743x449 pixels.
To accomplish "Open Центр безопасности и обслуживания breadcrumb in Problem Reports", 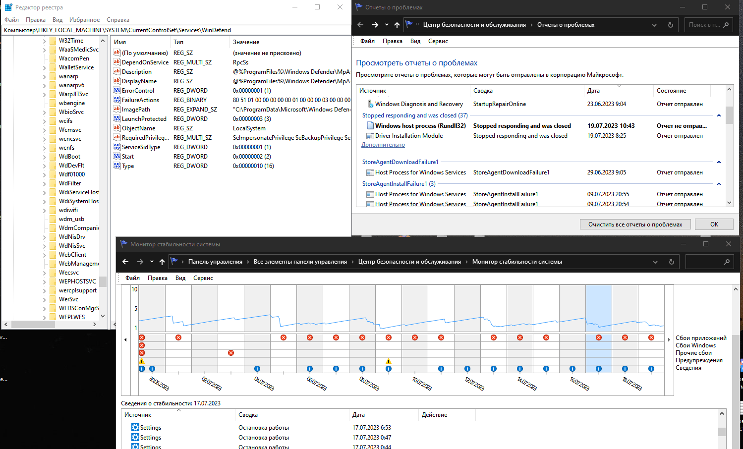I will (x=474, y=25).
